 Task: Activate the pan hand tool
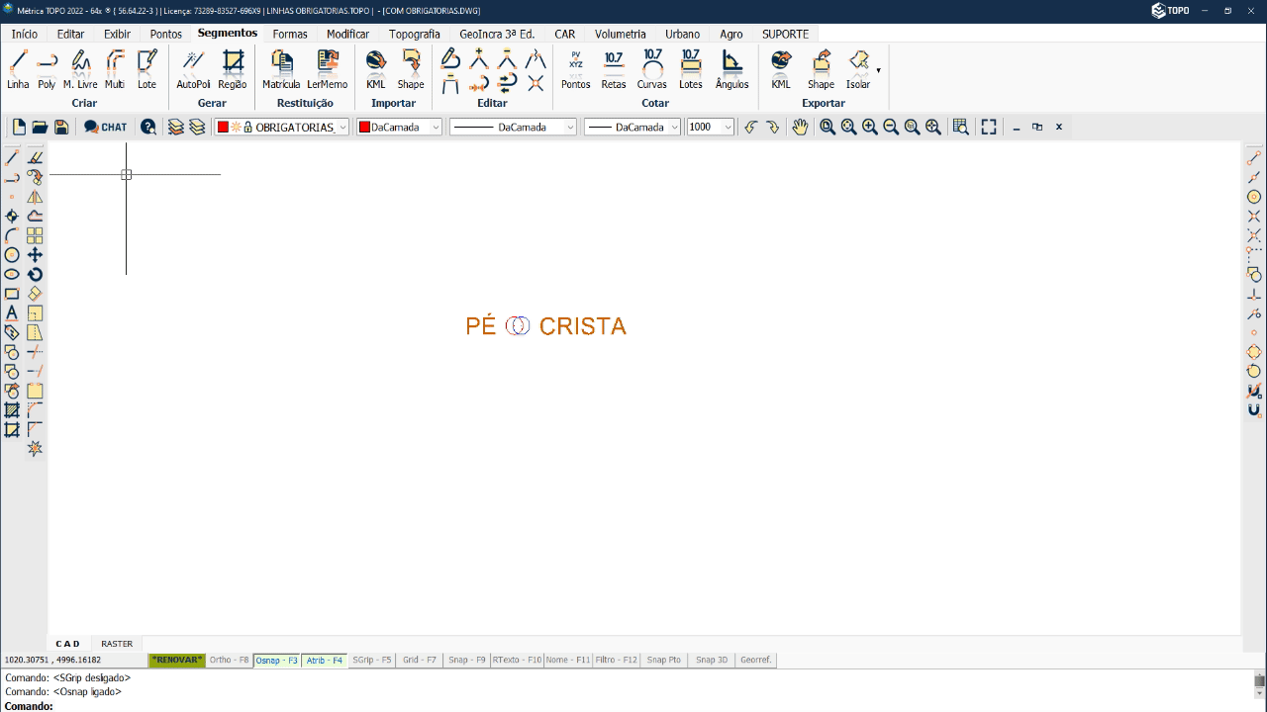[800, 127]
